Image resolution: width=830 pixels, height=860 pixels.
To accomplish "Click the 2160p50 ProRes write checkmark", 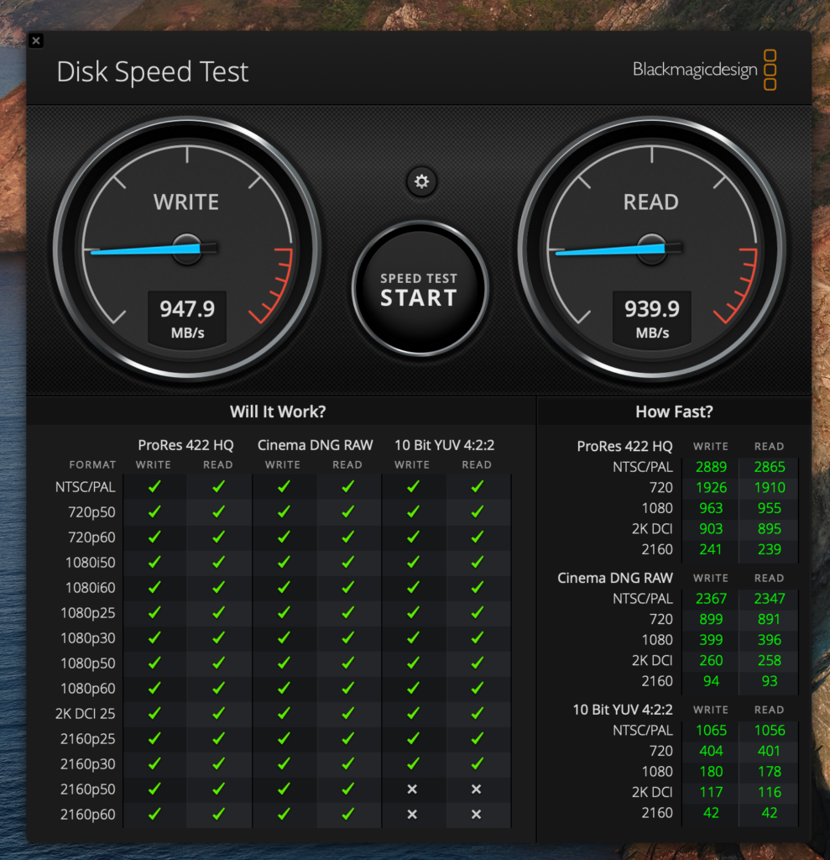I will (x=154, y=789).
